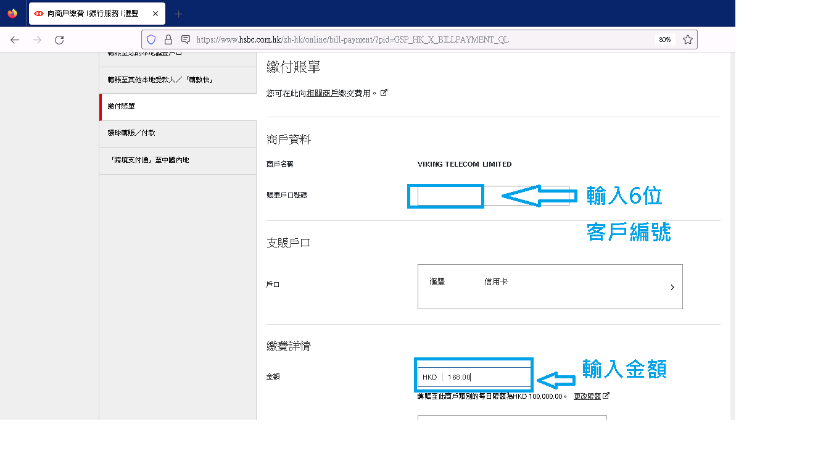
Task: Click the browser back arrow
Action: pos(15,39)
